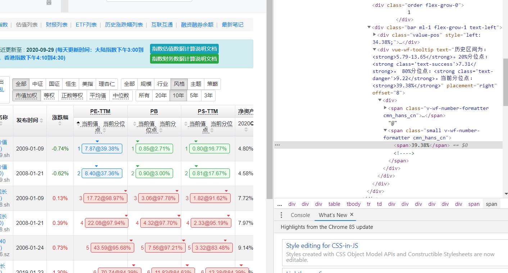Open 最新笔记 navigation tab
This screenshot has height=273, width=508.
point(232,24)
